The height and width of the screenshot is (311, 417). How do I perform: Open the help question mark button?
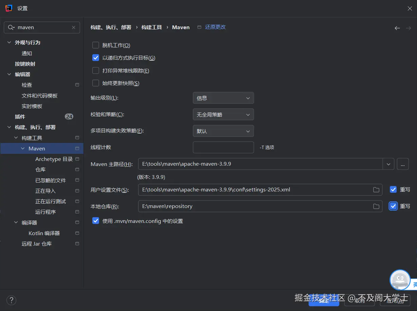11,300
